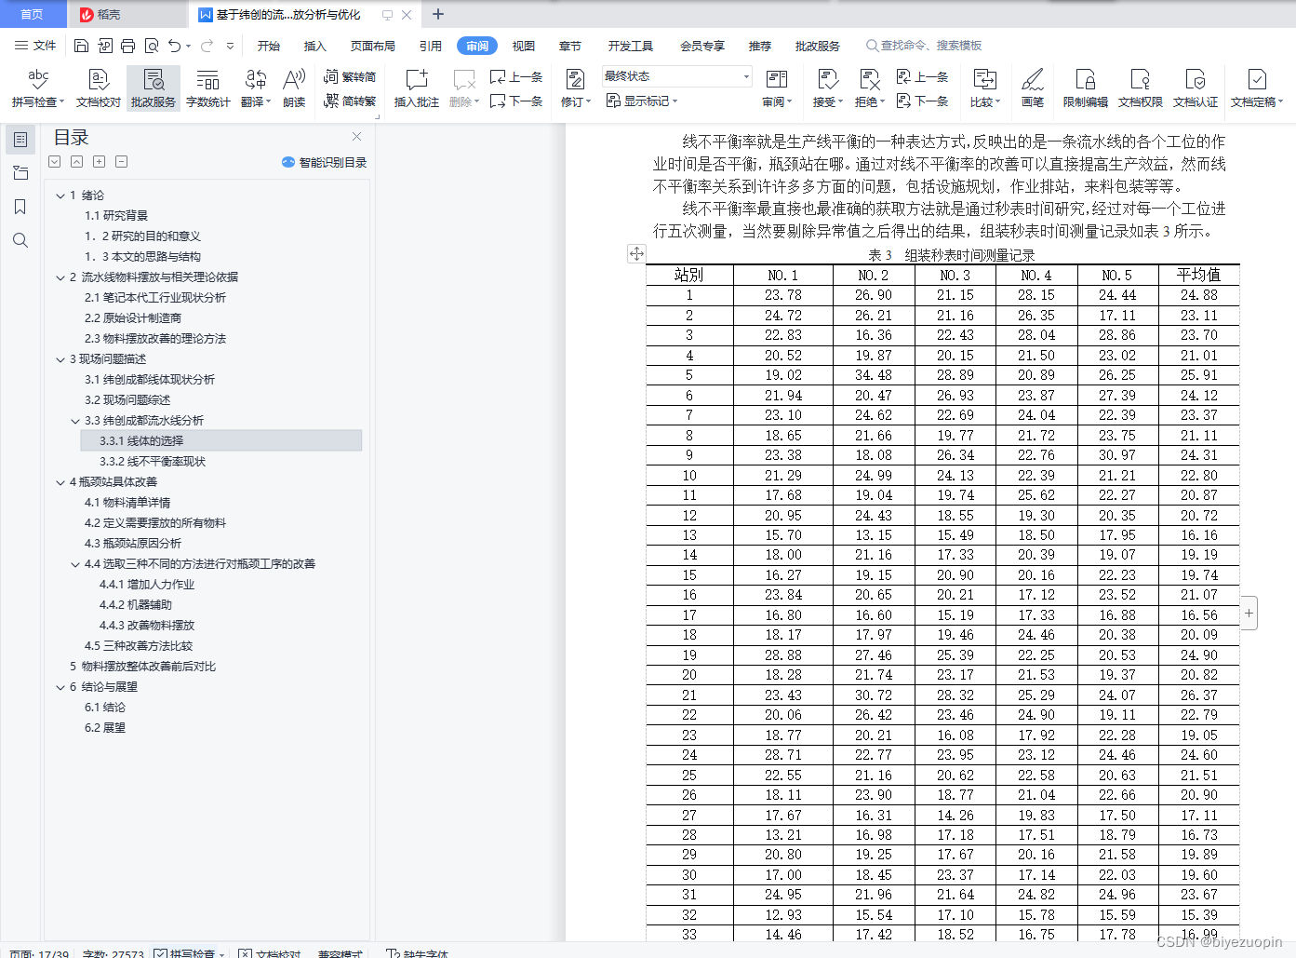Switch sidebar to outline 目录 view
Viewport: 1296px width, 958px height.
tap(20, 140)
